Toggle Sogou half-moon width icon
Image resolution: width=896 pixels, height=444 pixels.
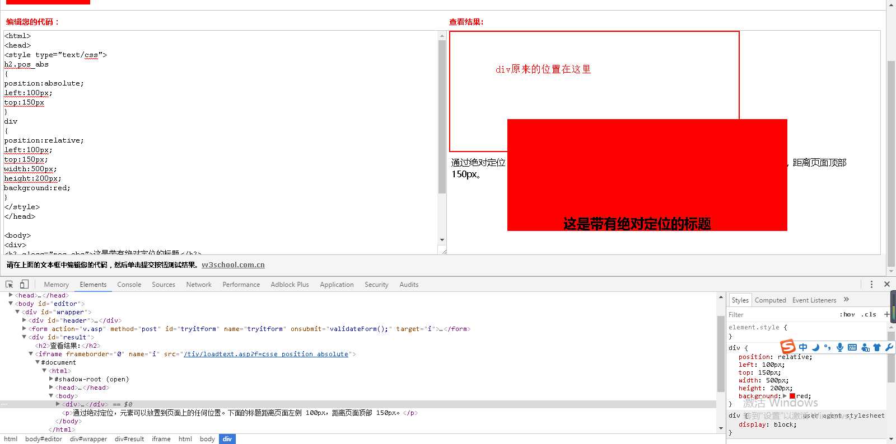(815, 347)
